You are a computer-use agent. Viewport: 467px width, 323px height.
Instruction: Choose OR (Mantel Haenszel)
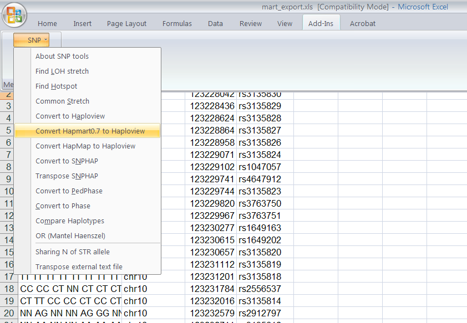[87, 236]
